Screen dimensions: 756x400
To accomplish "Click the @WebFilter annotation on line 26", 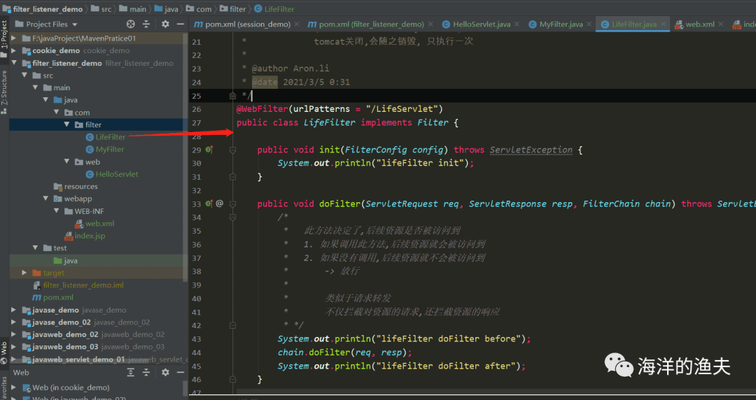I will coord(262,109).
